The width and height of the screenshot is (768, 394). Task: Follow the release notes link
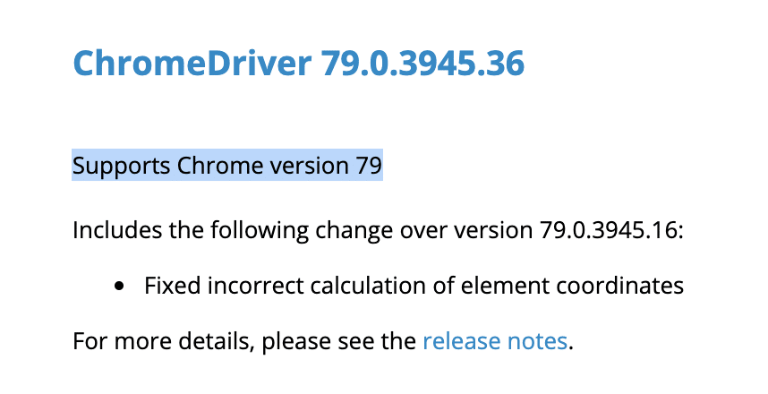[x=495, y=341]
